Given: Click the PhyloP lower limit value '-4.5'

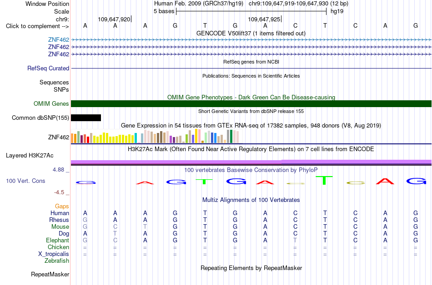Looking at the screenshot, I should click(59, 192).
